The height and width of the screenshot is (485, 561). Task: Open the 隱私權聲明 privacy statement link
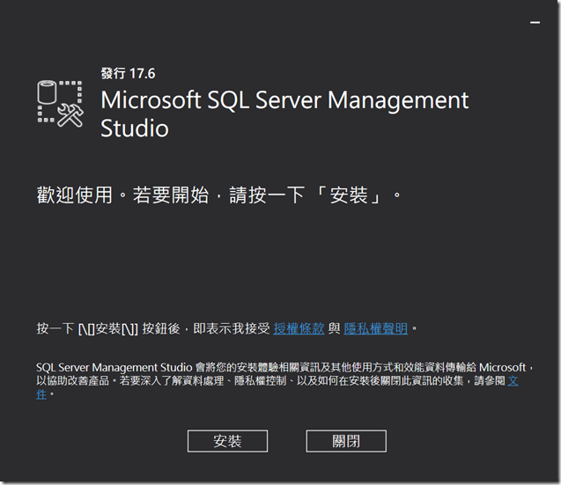pyautogui.click(x=376, y=328)
